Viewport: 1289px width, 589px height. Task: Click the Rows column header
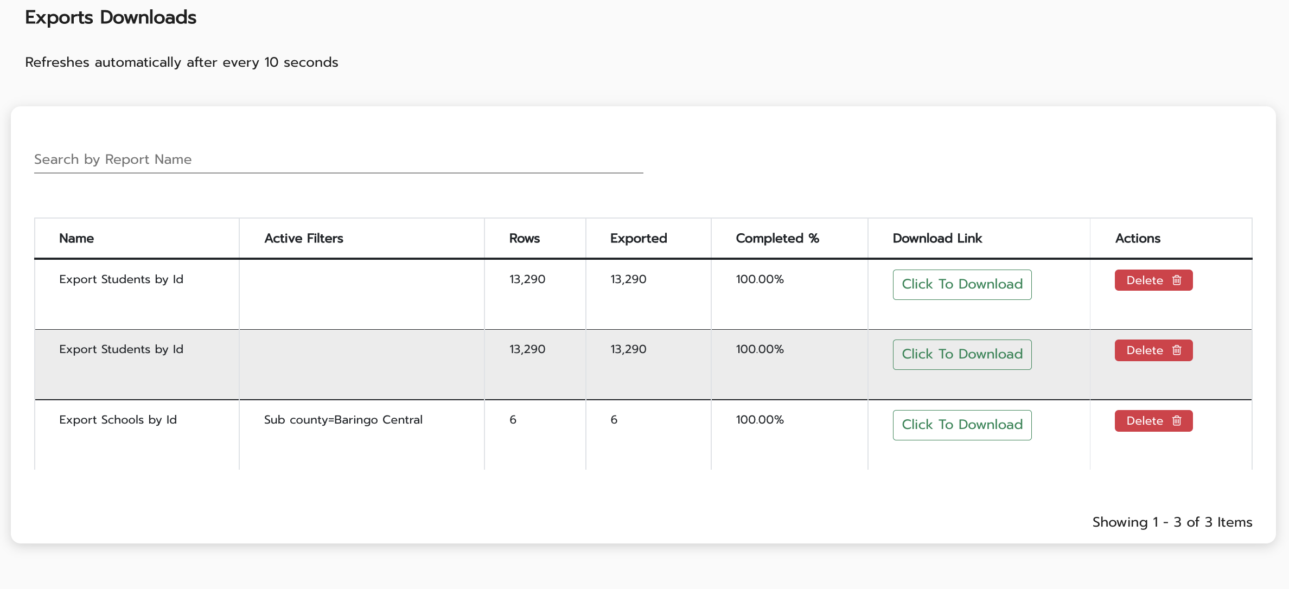[x=524, y=239]
